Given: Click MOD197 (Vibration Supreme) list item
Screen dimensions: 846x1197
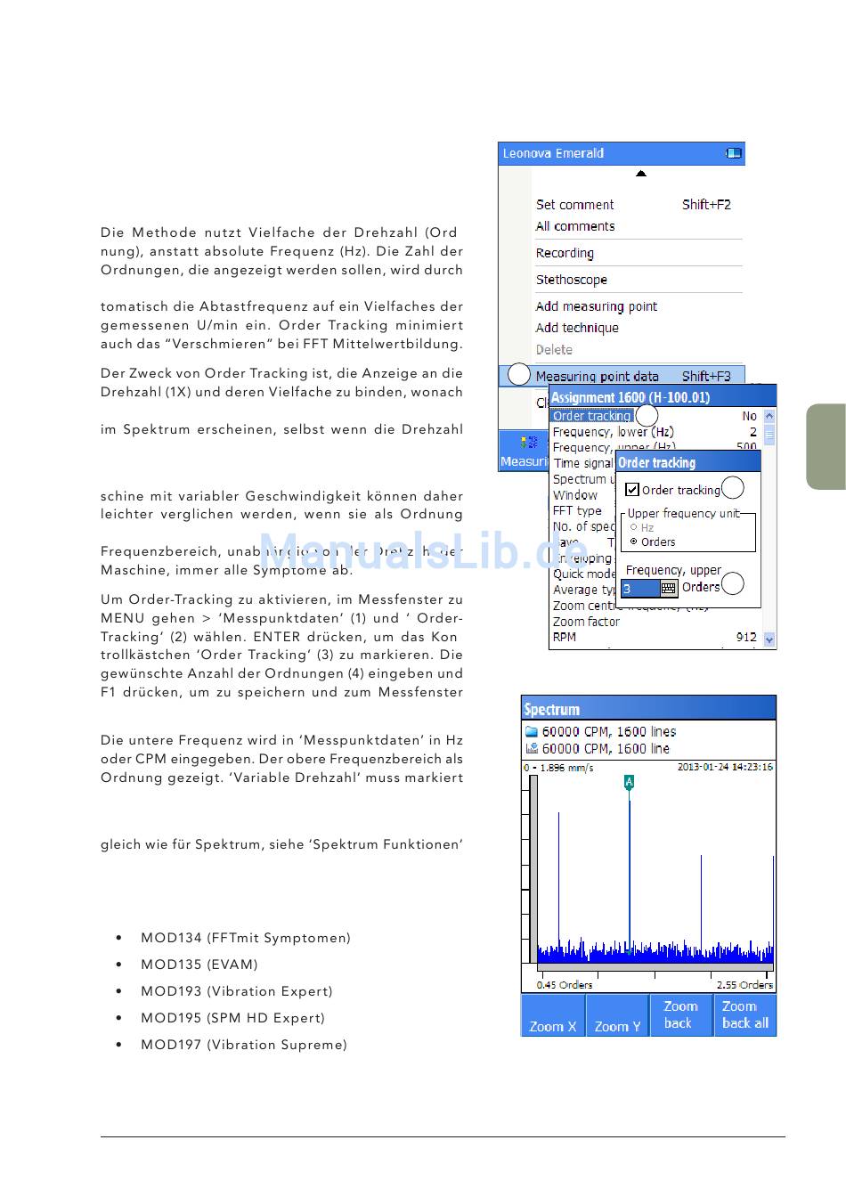Looking at the screenshot, I should click(x=243, y=1045).
